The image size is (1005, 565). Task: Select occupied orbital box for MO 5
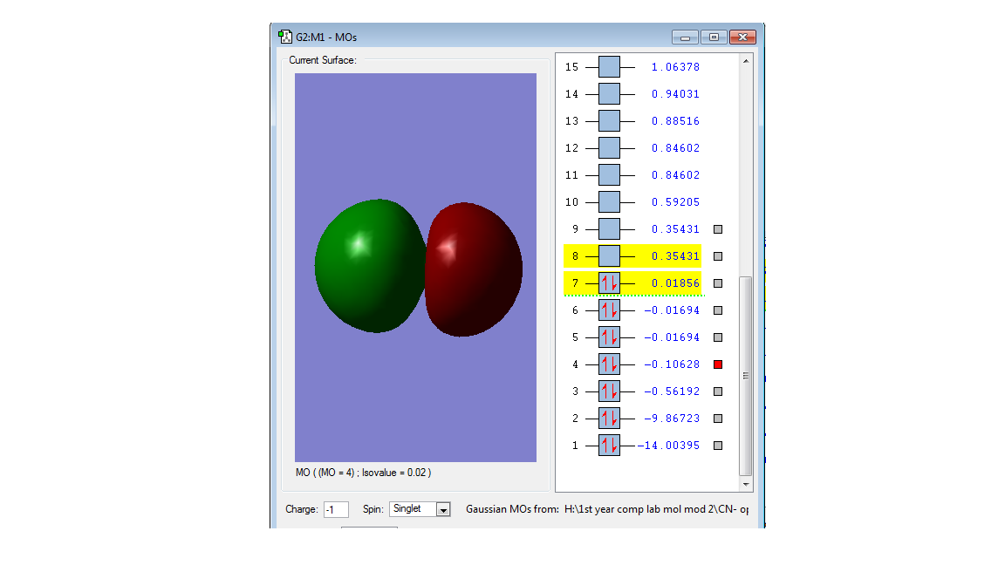click(609, 337)
